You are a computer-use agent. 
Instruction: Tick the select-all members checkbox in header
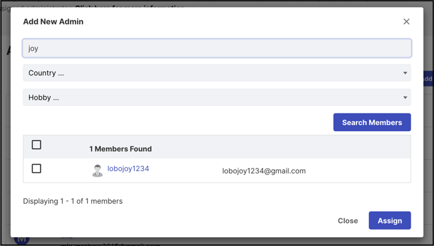click(36, 144)
